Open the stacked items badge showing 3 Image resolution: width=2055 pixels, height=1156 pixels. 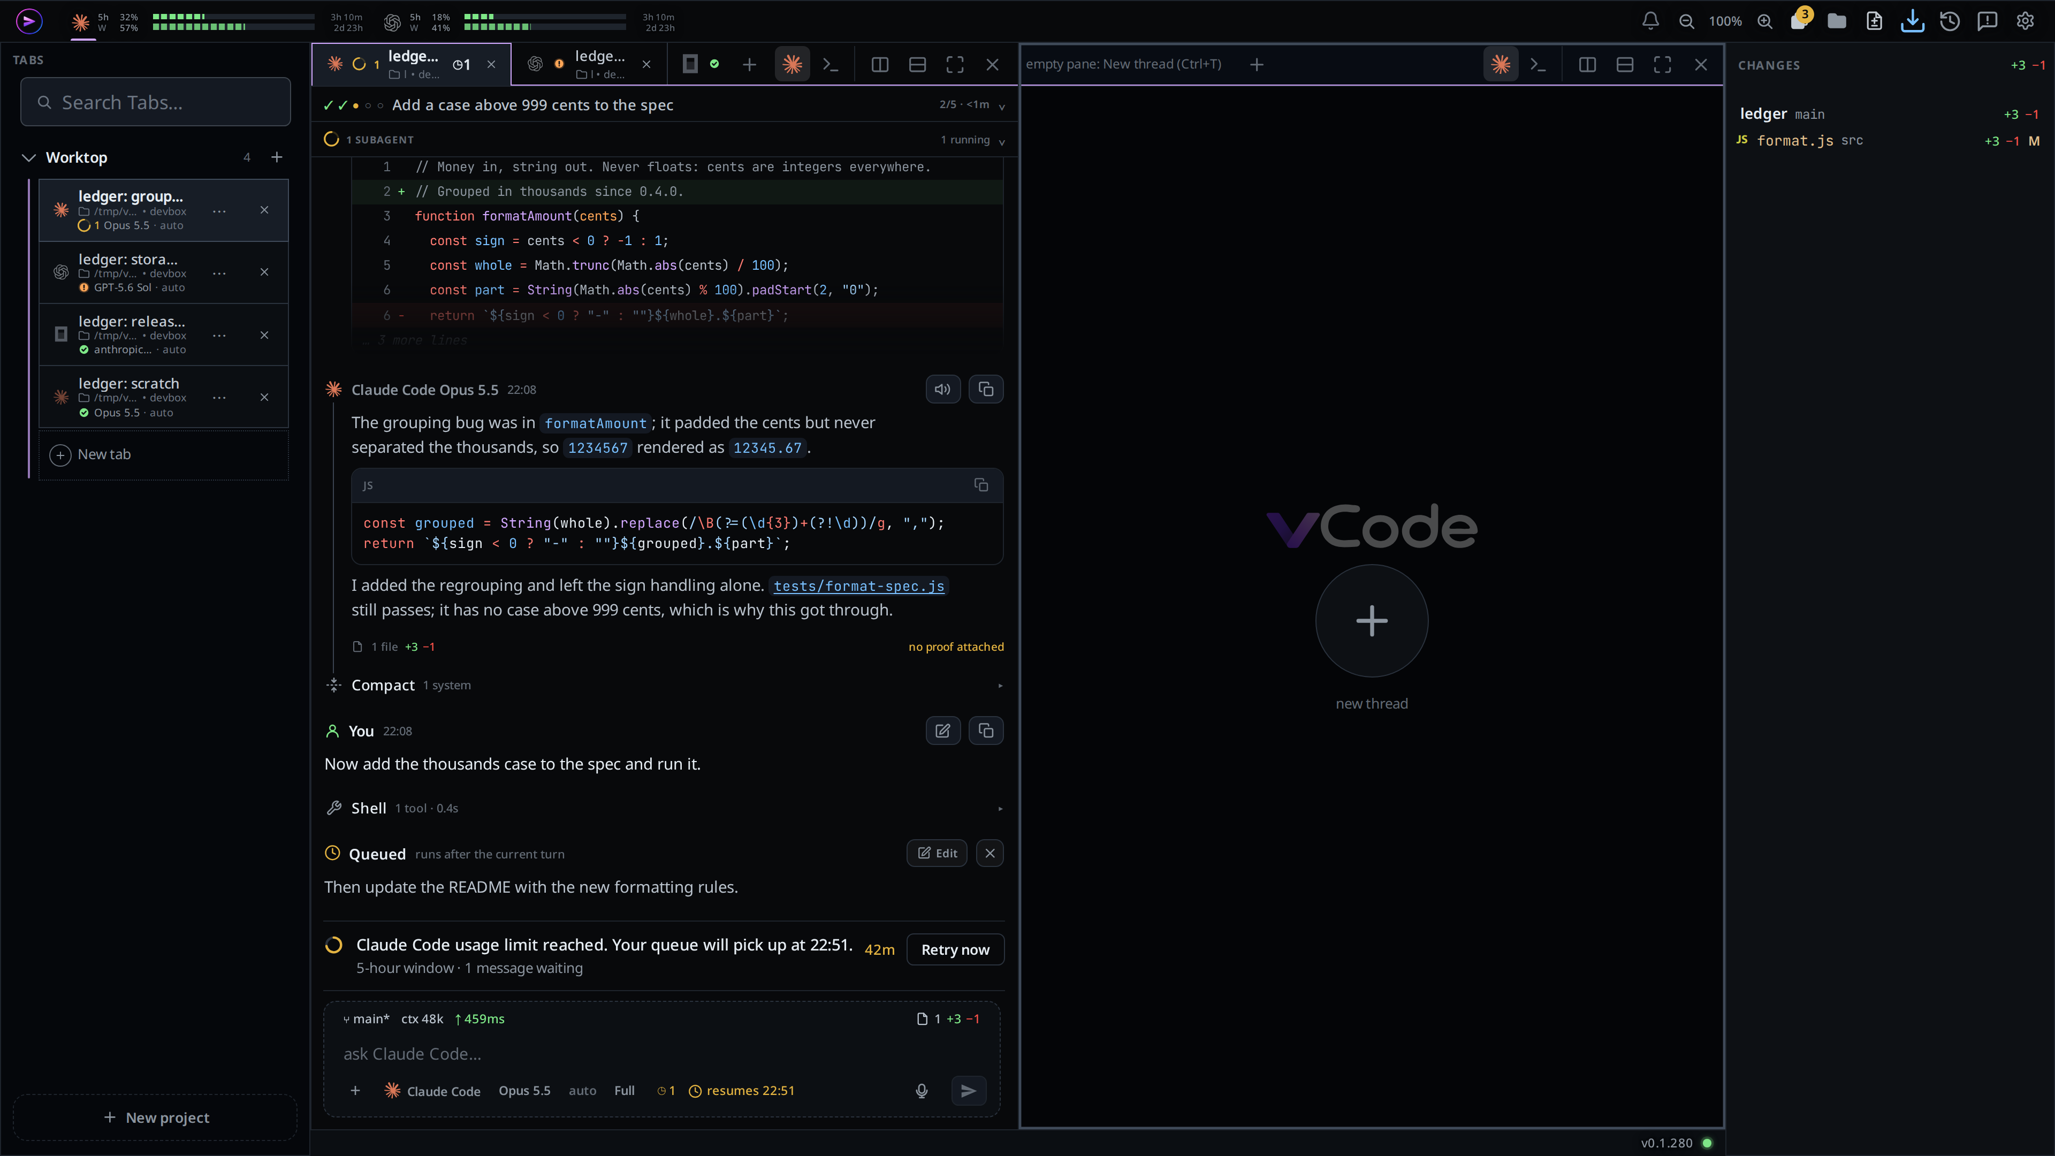[x=1800, y=20]
